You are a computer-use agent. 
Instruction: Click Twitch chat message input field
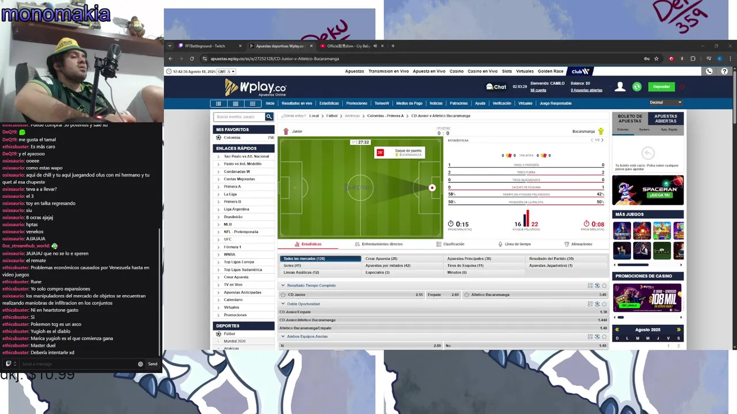click(77, 364)
